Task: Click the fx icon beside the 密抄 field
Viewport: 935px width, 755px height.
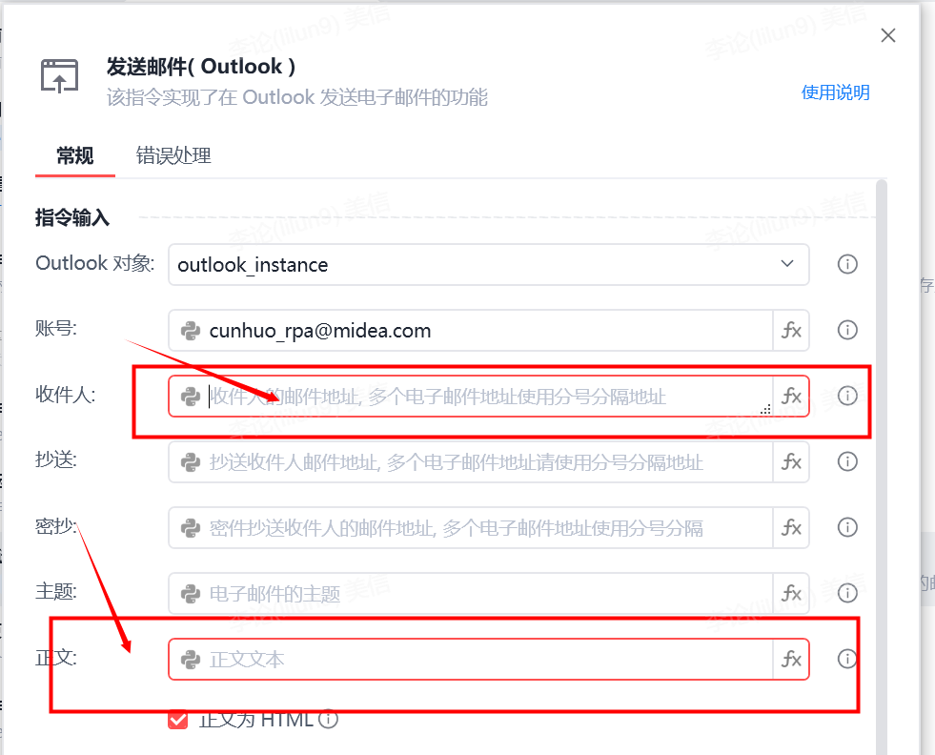Action: [791, 527]
